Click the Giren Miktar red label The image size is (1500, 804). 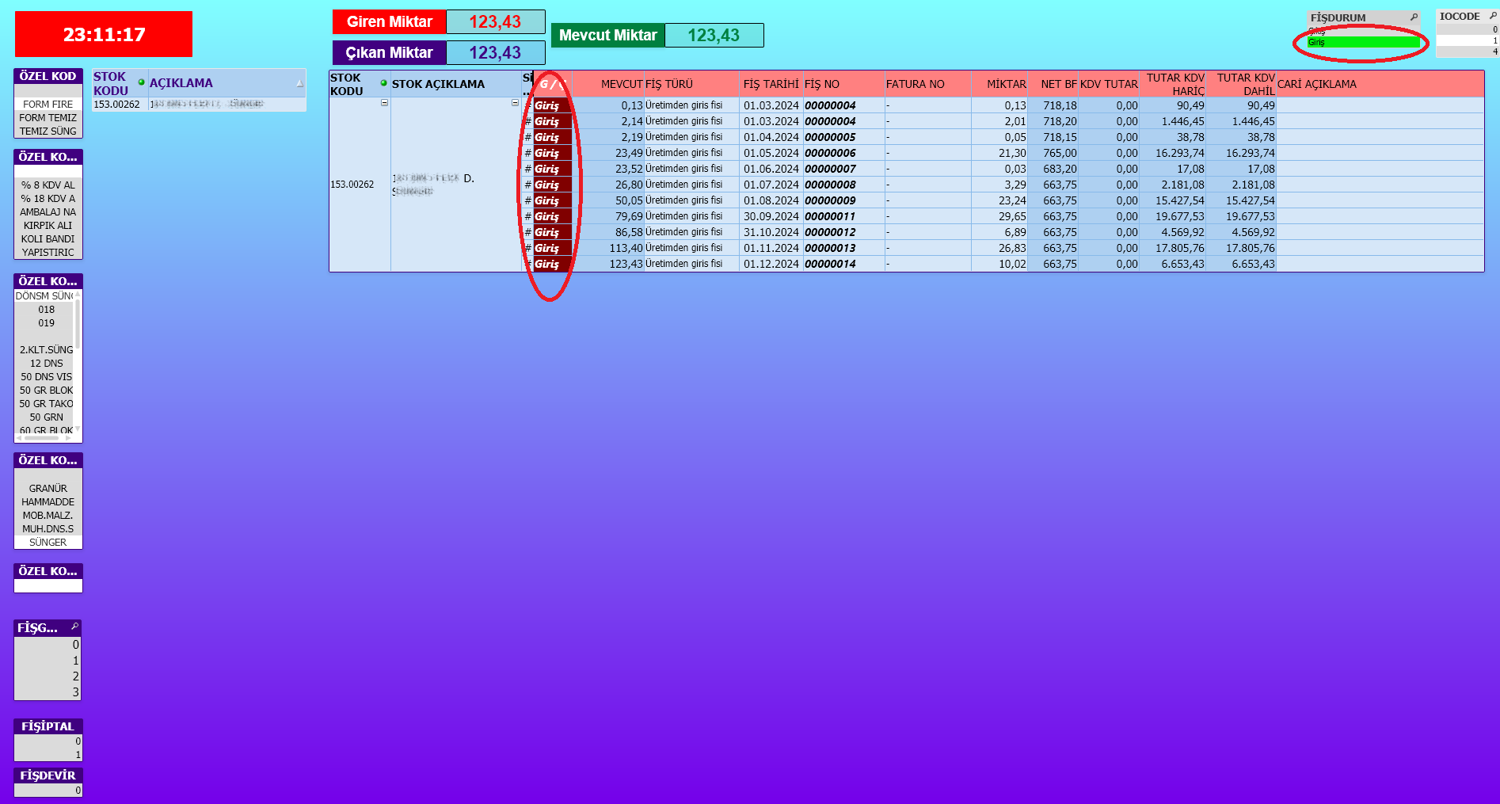[x=389, y=22]
